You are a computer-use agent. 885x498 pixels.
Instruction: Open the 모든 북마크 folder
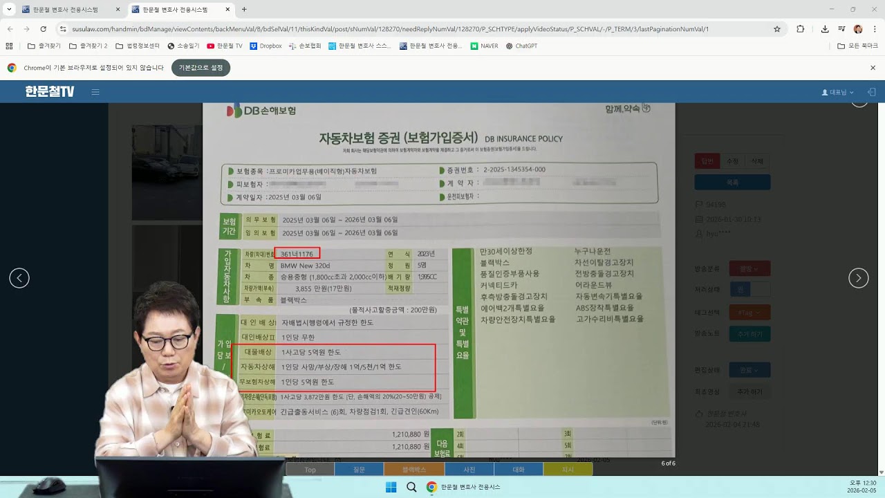[x=857, y=46]
